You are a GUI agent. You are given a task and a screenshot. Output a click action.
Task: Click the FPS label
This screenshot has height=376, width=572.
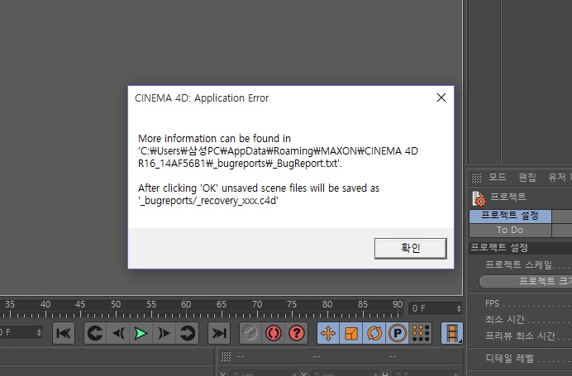(x=492, y=303)
